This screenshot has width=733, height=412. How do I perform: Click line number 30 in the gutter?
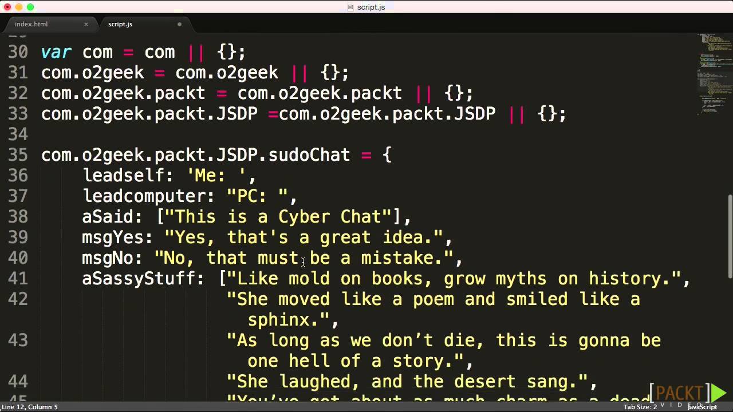[18, 52]
